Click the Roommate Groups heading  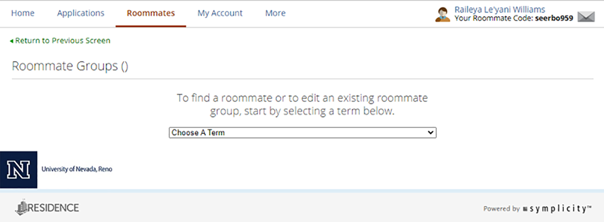70,66
